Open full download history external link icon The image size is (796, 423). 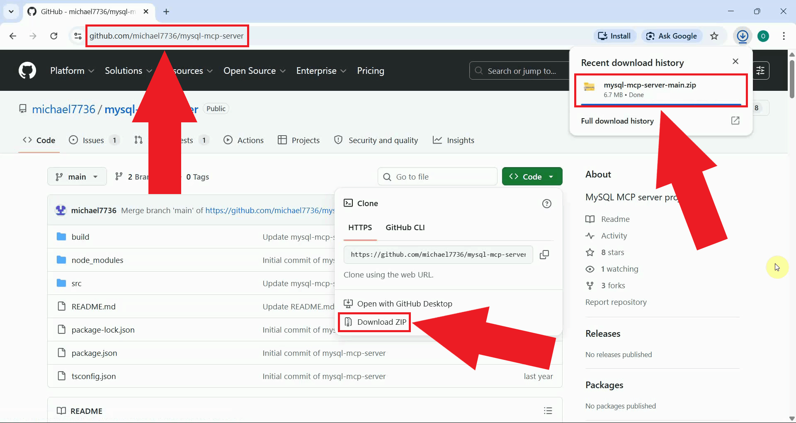coord(735,121)
